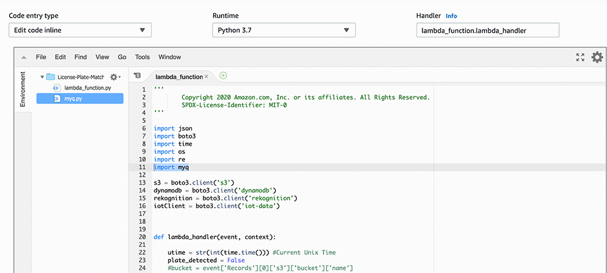Click the rekognition boto3.client line

(x=225, y=198)
